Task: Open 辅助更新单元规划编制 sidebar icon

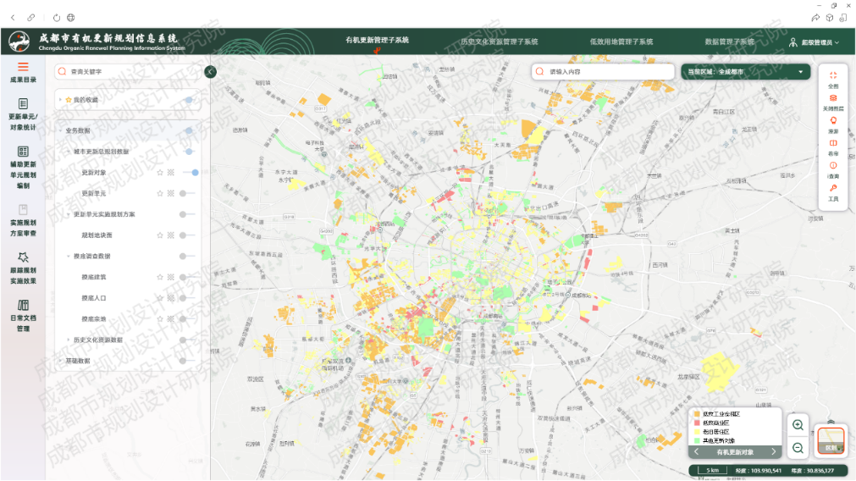Action: click(23, 152)
